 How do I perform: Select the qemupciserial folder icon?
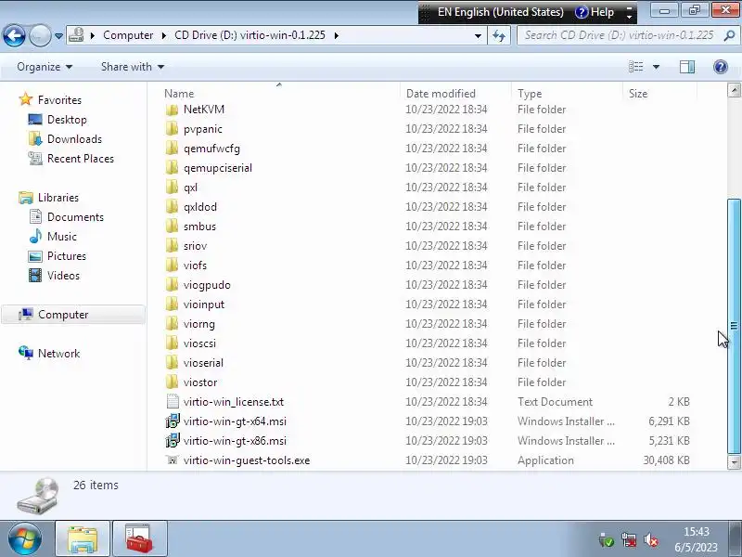[x=172, y=168]
